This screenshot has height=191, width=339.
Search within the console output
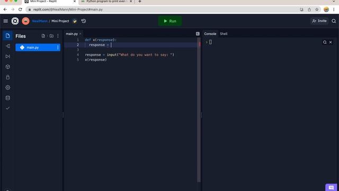[x=325, y=42]
